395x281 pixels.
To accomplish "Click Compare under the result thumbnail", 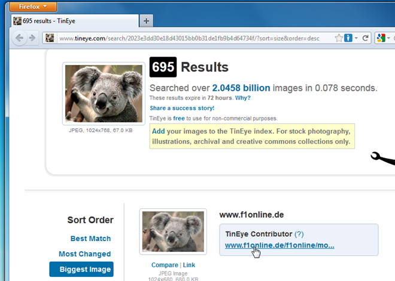I will click(x=165, y=265).
